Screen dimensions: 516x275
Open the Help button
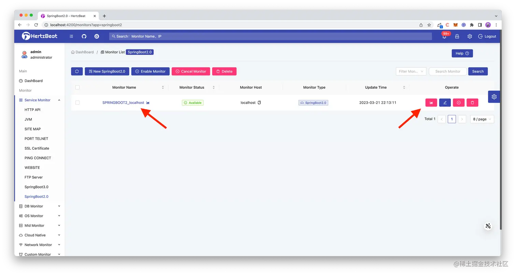click(x=462, y=53)
